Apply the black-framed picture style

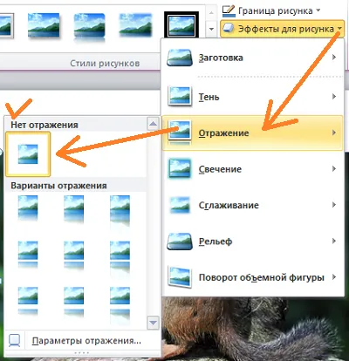[181, 25]
